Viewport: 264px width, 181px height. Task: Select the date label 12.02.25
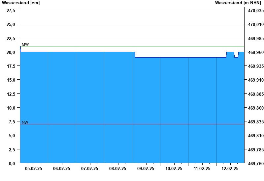pyautogui.click(x=230, y=168)
